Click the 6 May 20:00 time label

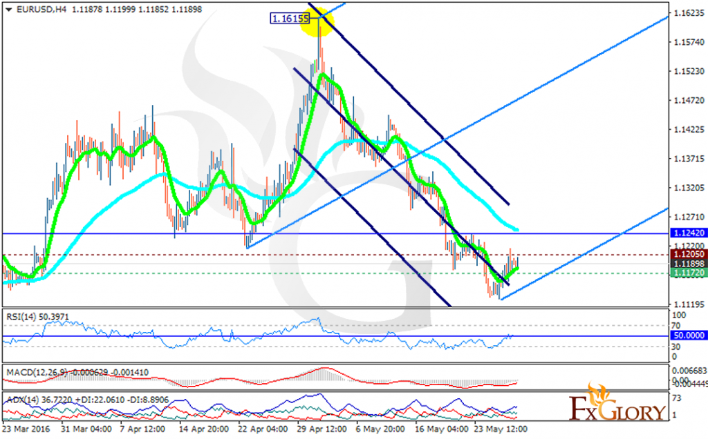click(x=380, y=429)
